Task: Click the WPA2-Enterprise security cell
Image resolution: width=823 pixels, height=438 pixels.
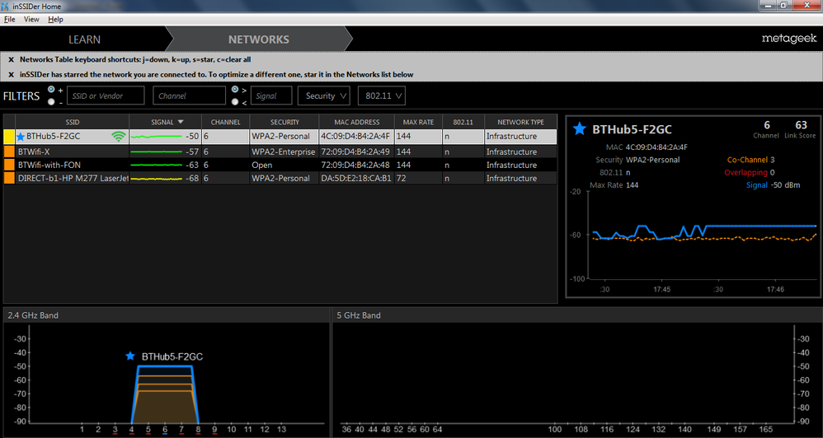Action: coord(285,152)
